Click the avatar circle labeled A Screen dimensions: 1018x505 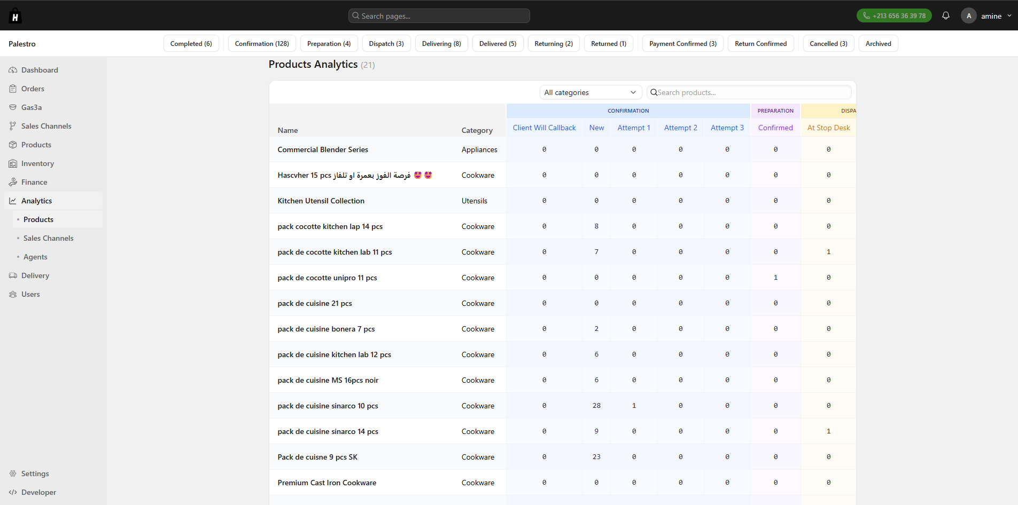click(969, 15)
